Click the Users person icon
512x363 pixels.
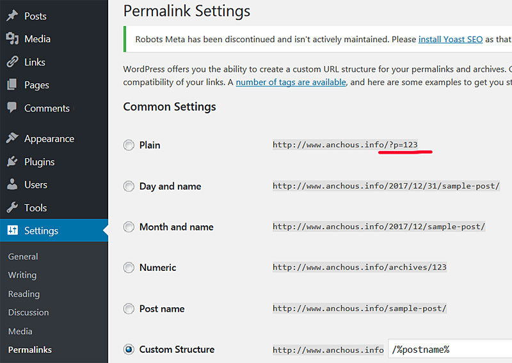pyautogui.click(x=12, y=185)
